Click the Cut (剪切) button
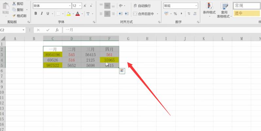261x131 pixels. (x=18, y=4)
